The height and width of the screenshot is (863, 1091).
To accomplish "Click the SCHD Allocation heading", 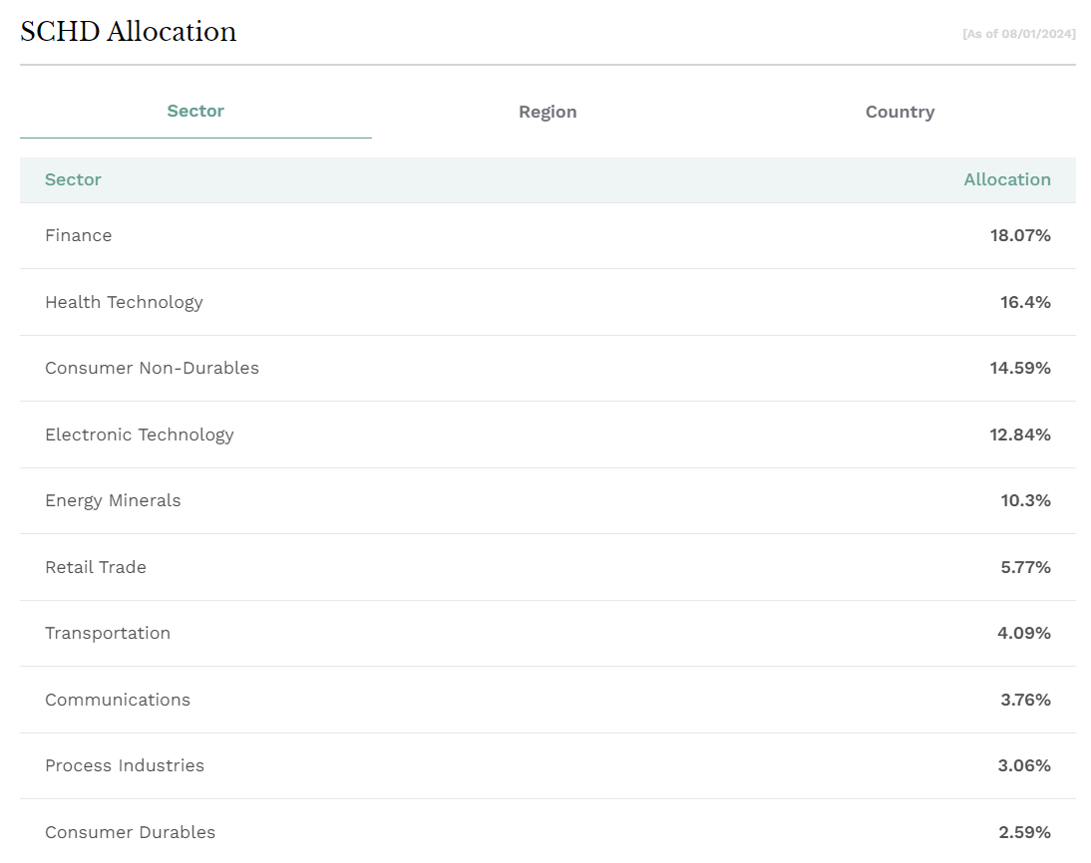I will click(x=128, y=32).
